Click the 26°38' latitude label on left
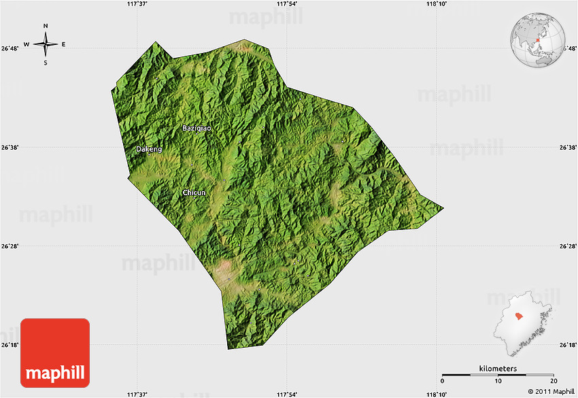The image size is (578, 398). click(x=10, y=147)
